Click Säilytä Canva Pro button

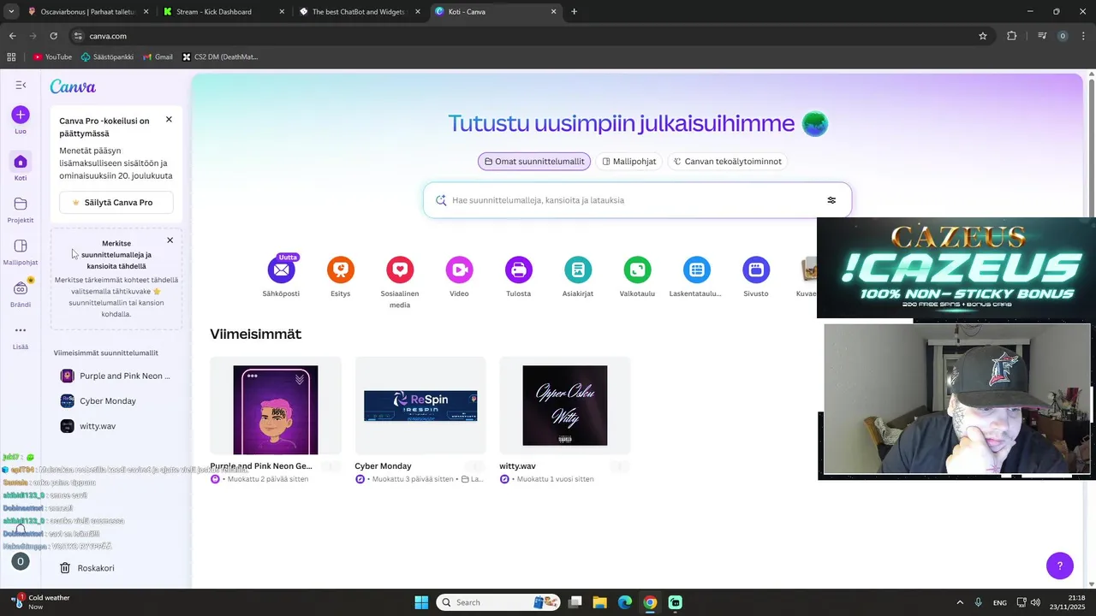click(116, 203)
